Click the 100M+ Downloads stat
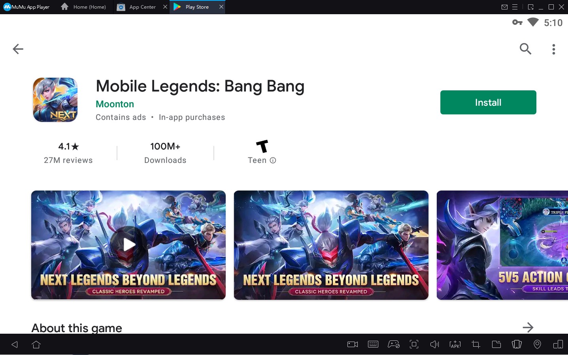568x355 pixels. (165, 153)
